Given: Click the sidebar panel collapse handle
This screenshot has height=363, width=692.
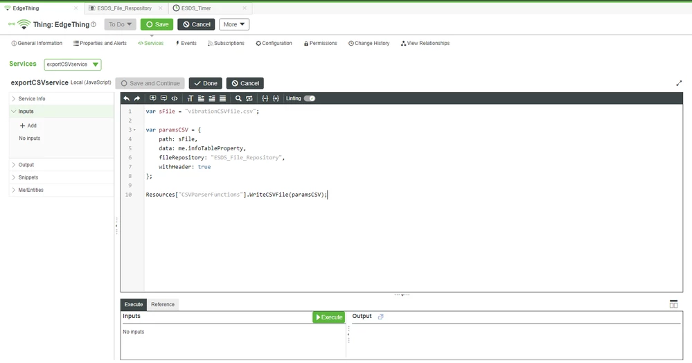Looking at the screenshot, I should click(x=116, y=226).
